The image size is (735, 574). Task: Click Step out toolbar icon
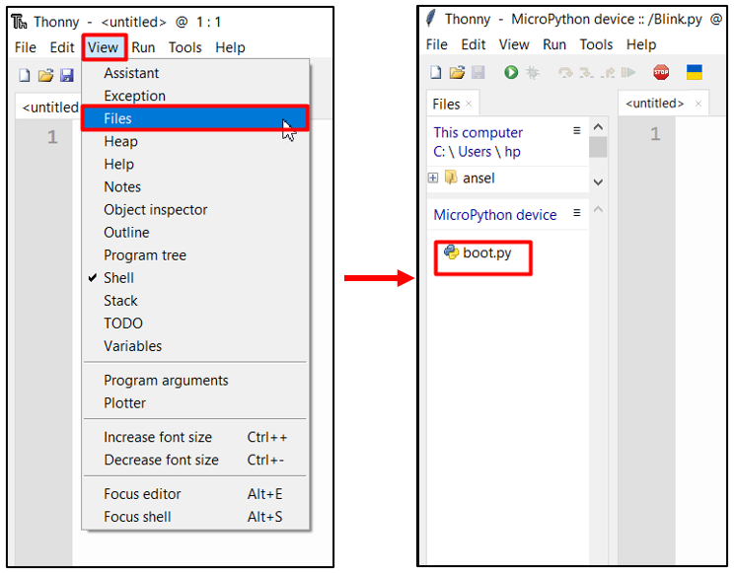[x=608, y=73]
